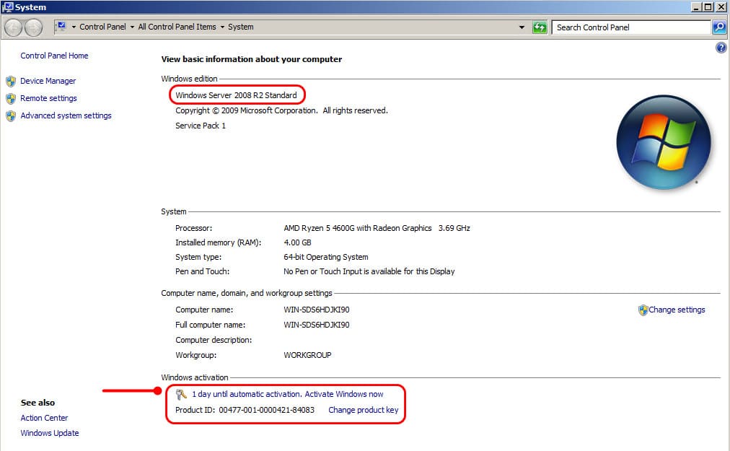This screenshot has height=451, width=730.
Task: Click Product ID 00477-001-0000421-84083 text
Action: click(x=245, y=410)
